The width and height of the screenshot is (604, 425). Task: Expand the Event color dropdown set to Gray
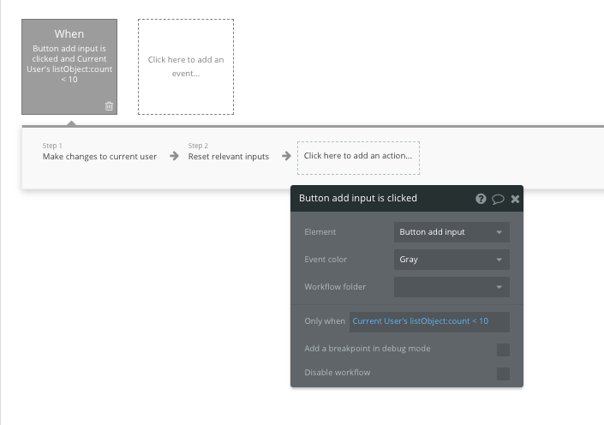point(452,260)
